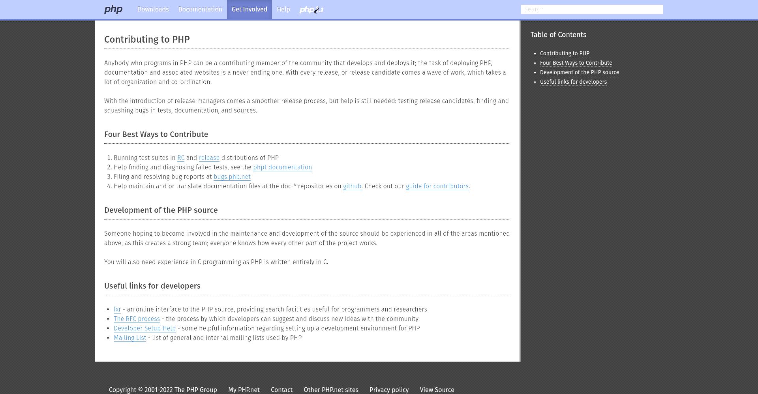Image resolution: width=758 pixels, height=394 pixels.
Task: Click the Development of the PHP source heading
Action: 161,210
